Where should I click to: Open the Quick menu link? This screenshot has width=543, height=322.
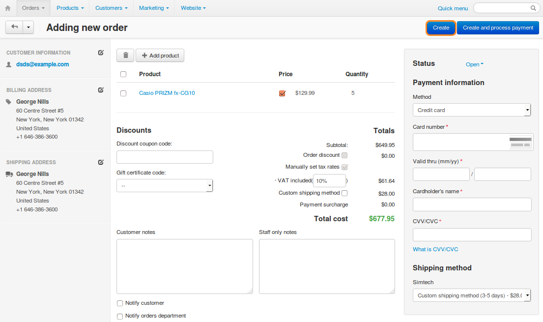(453, 8)
